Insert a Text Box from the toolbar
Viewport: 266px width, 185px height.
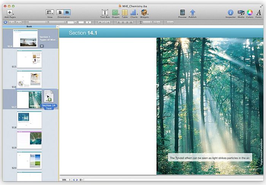105,13
